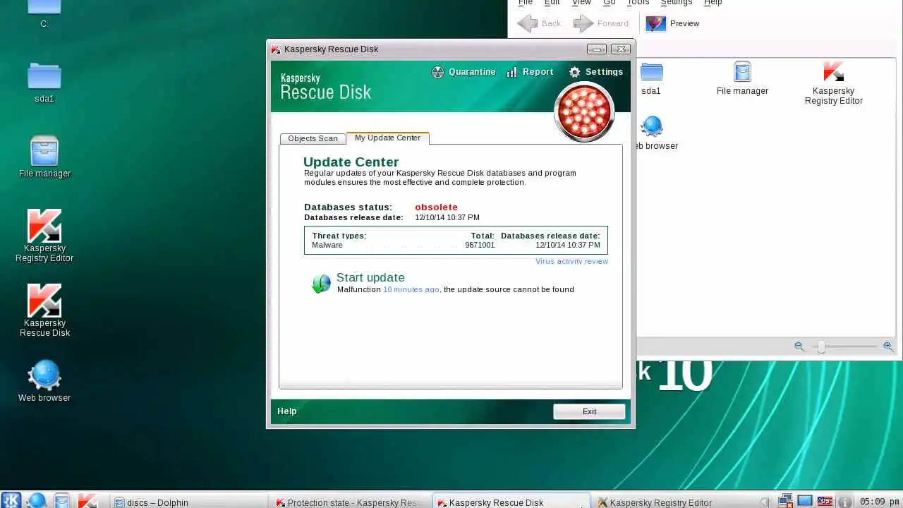Screen dimensions: 903x508
Task: Minimize the Kaspersky Rescue Disk window
Action: pyautogui.click(x=597, y=49)
